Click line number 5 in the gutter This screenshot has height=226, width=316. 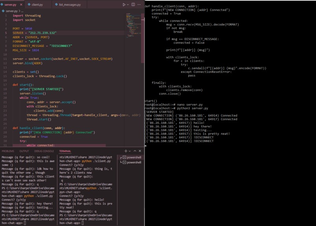(x=6, y=33)
